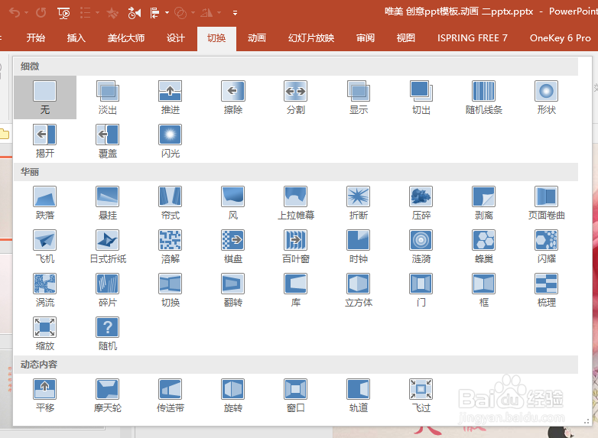The image size is (598, 438).
Task: Apply the 显示 reveal transition
Action: (x=359, y=98)
